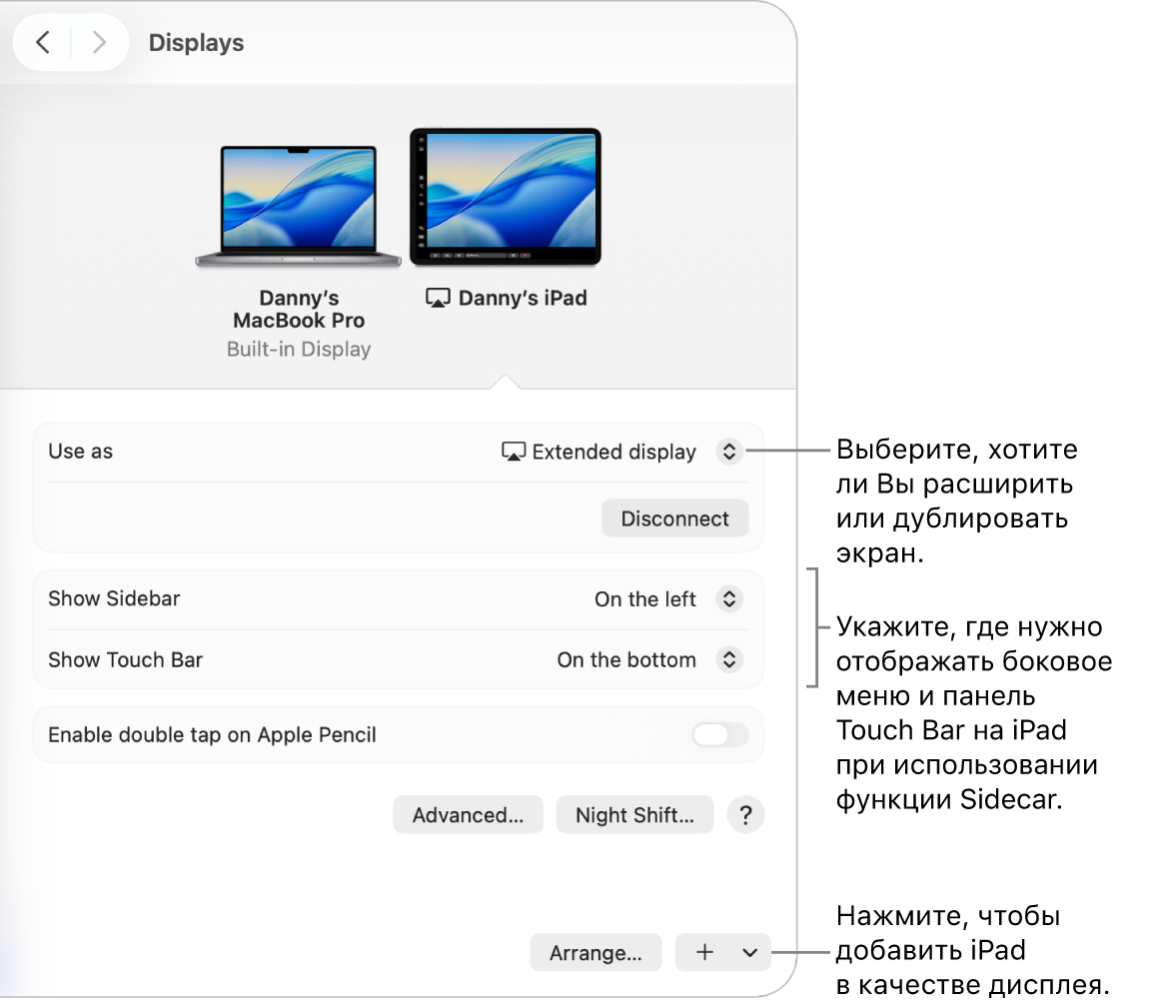This screenshot has width=1161, height=1004.
Task: Click the display icon next to Extended display
Action: (514, 452)
